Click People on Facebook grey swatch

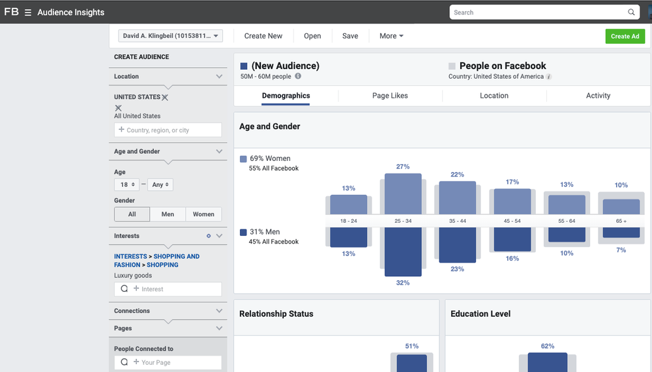[452, 66]
